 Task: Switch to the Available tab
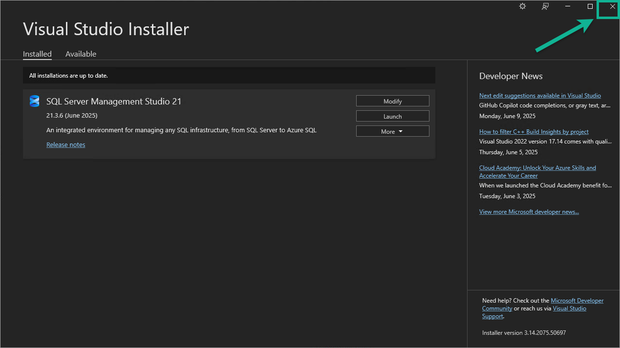pos(81,54)
